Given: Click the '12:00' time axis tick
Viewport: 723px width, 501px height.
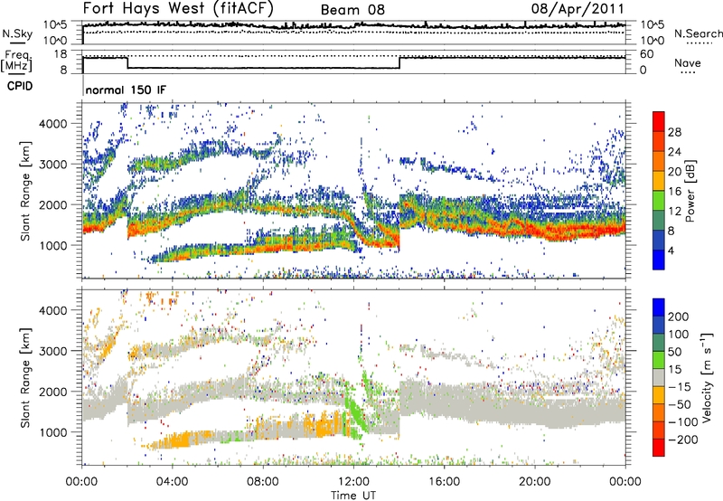Looking at the screenshot, I should (353, 482).
